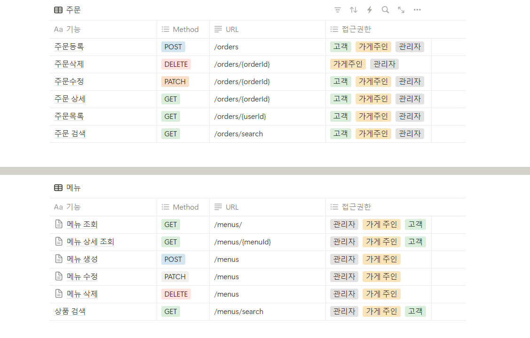Click page icon beside 메뉴 상세 조회

59,241
